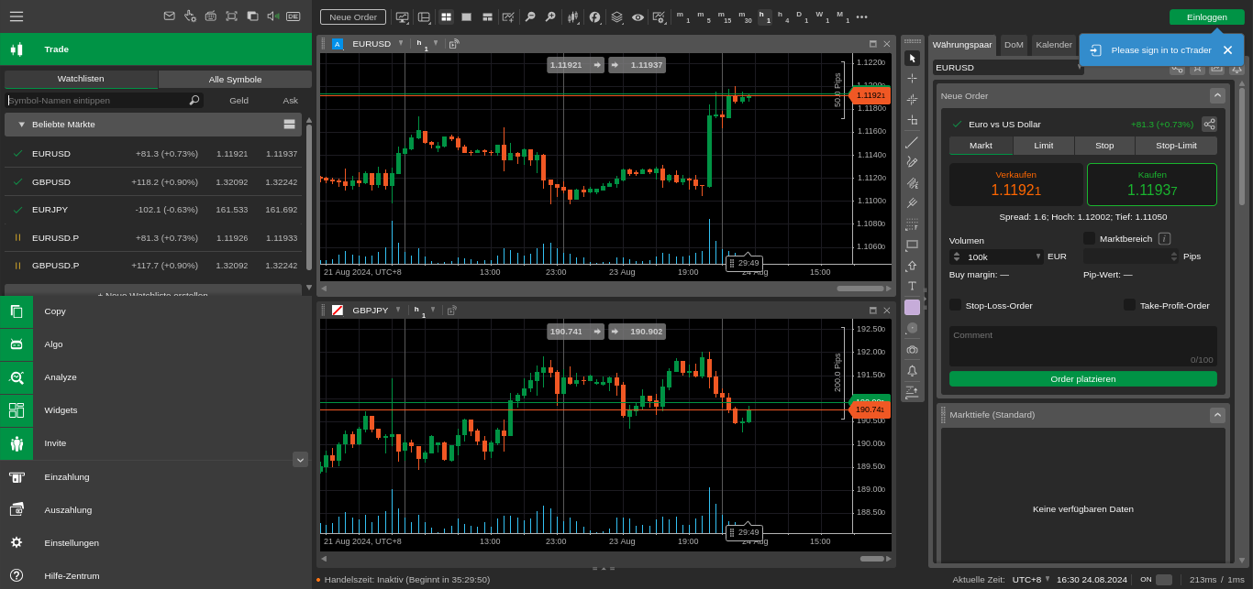Image resolution: width=1253 pixels, height=589 pixels.
Task: Enable the Marktbereich checkbox
Action: (1089, 238)
